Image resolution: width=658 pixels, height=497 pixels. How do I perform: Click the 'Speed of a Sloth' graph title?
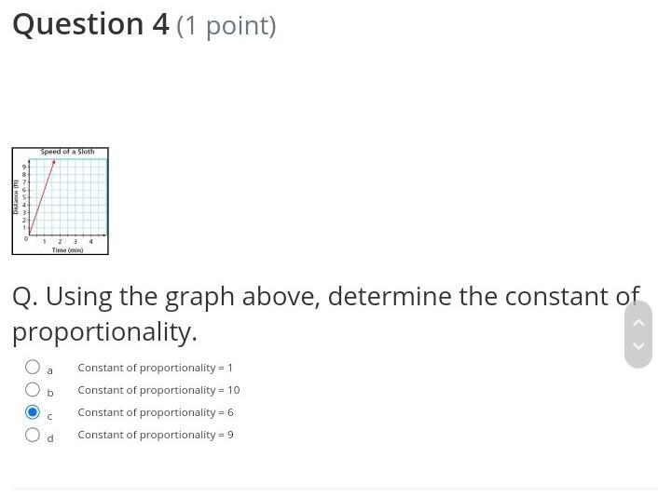click(67, 152)
